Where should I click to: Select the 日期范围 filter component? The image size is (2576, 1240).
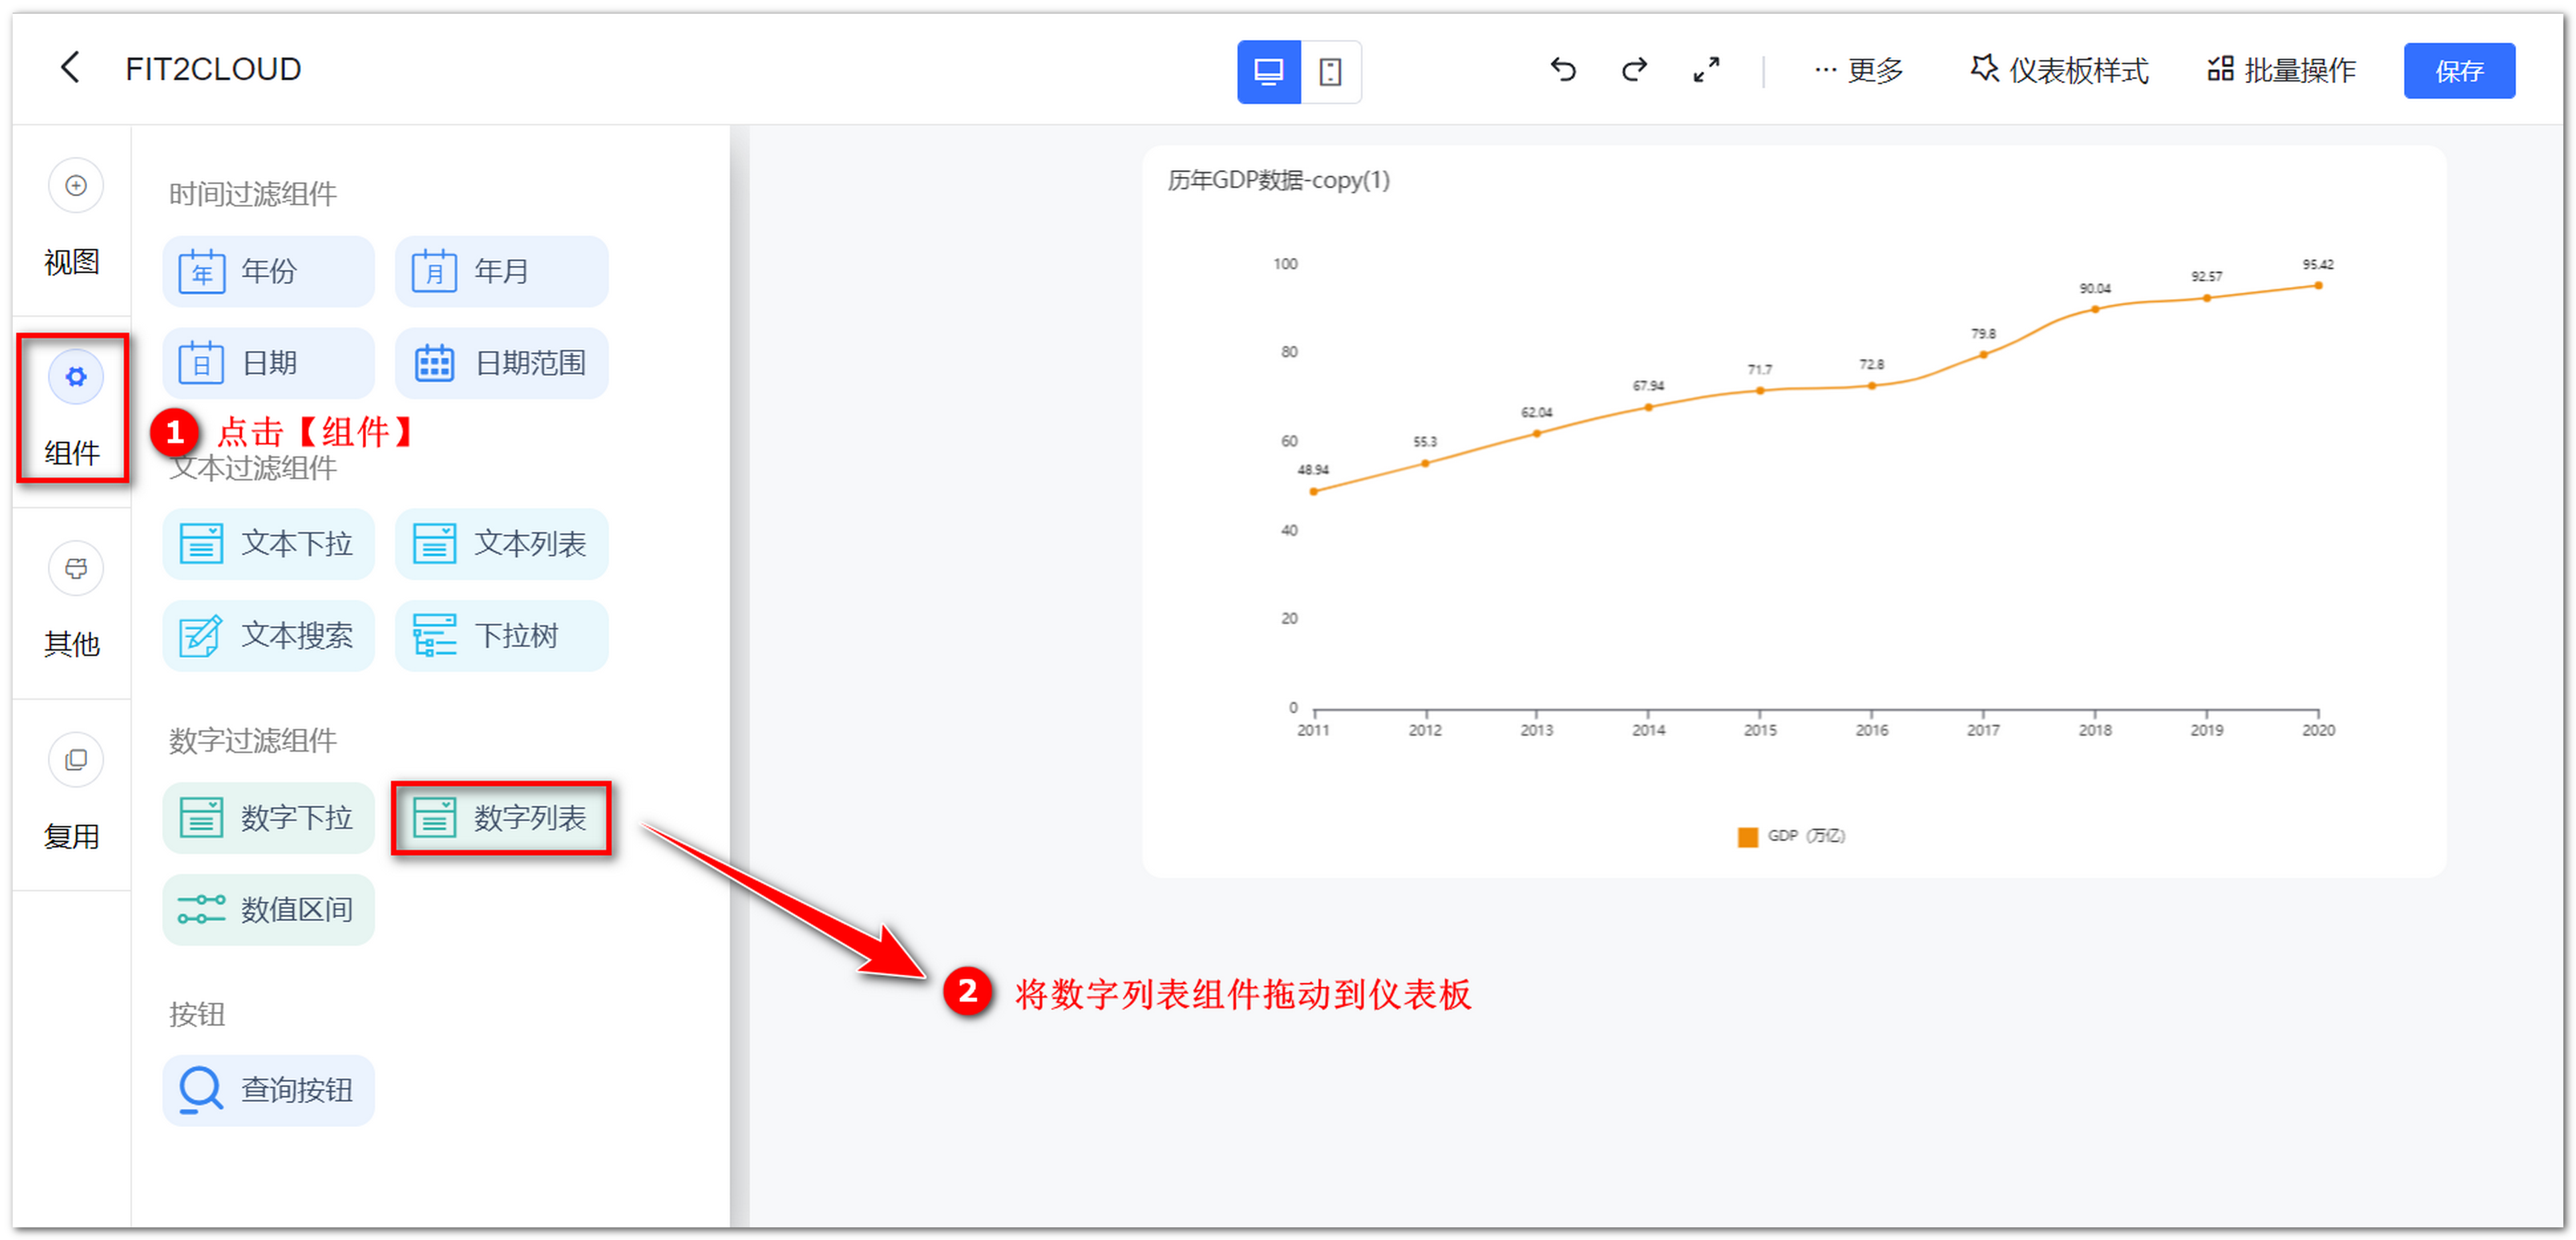pos(501,363)
